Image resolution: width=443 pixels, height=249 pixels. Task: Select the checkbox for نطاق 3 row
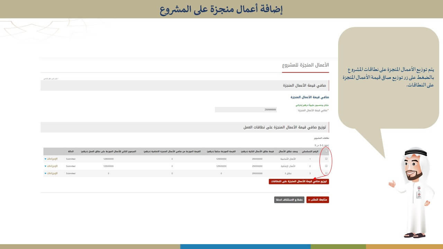pyautogui.click(x=326, y=173)
